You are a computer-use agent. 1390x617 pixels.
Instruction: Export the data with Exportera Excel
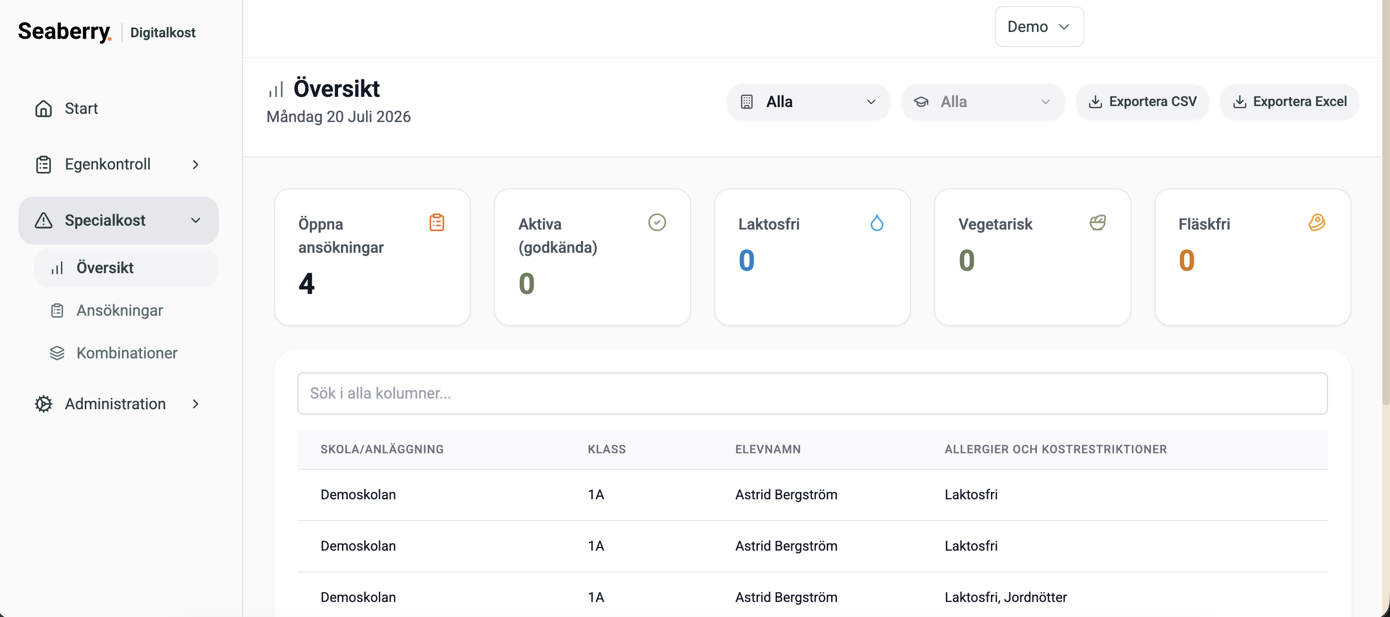[x=1290, y=102]
